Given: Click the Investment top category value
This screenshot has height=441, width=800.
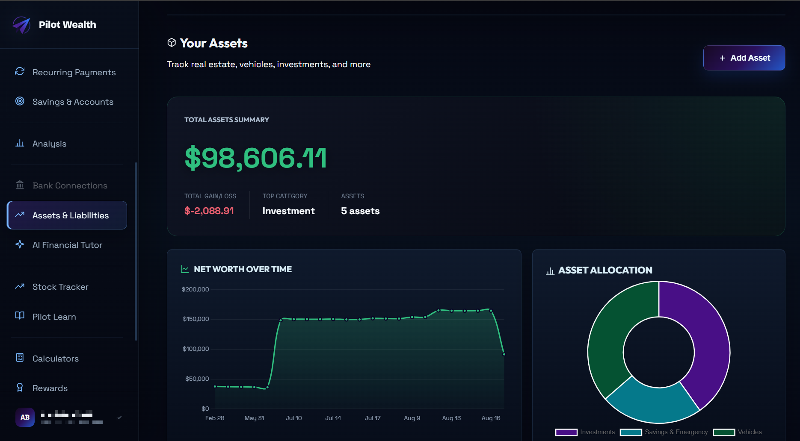Looking at the screenshot, I should [x=289, y=211].
